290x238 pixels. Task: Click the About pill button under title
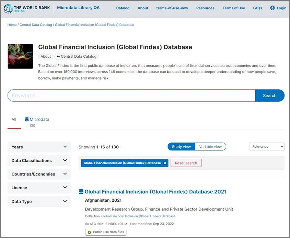tap(46, 56)
